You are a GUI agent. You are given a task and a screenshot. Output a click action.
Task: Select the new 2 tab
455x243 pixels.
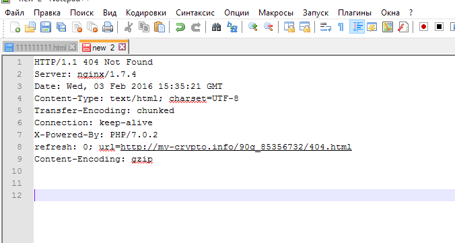(104, 47)
